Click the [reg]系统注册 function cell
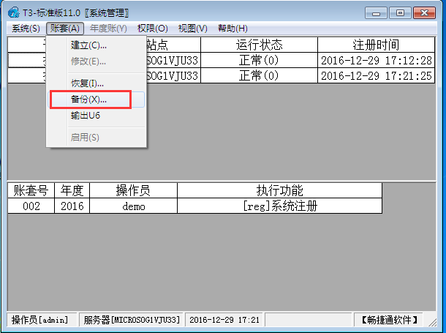 (x=279, y=206)
